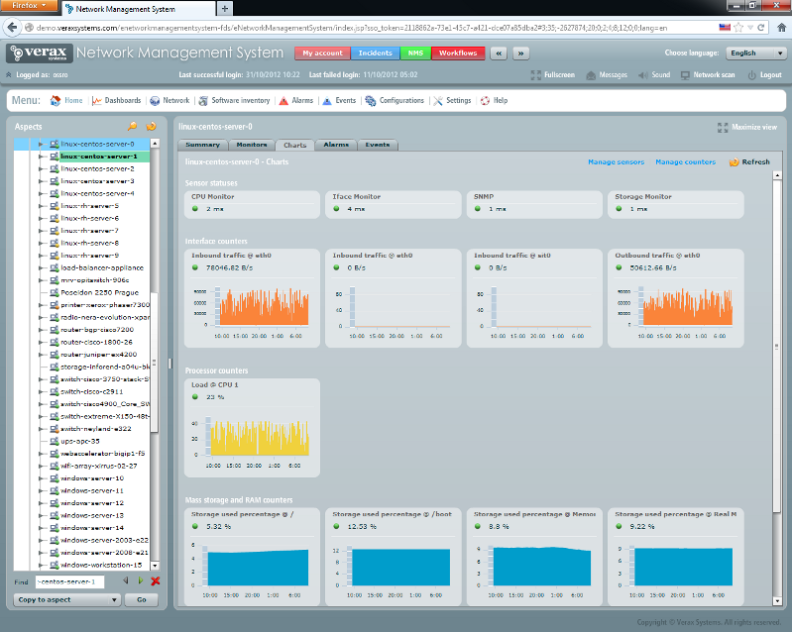Click the Go button
Image resolution: width=792 pixels, height=632 pixels.
coord(142,599)
